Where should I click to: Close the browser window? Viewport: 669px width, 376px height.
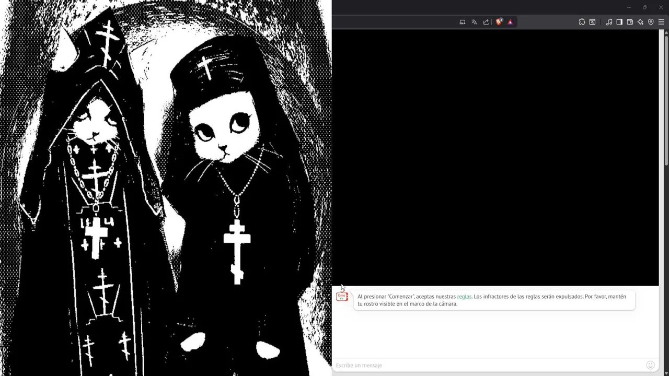tap(661, 7)
